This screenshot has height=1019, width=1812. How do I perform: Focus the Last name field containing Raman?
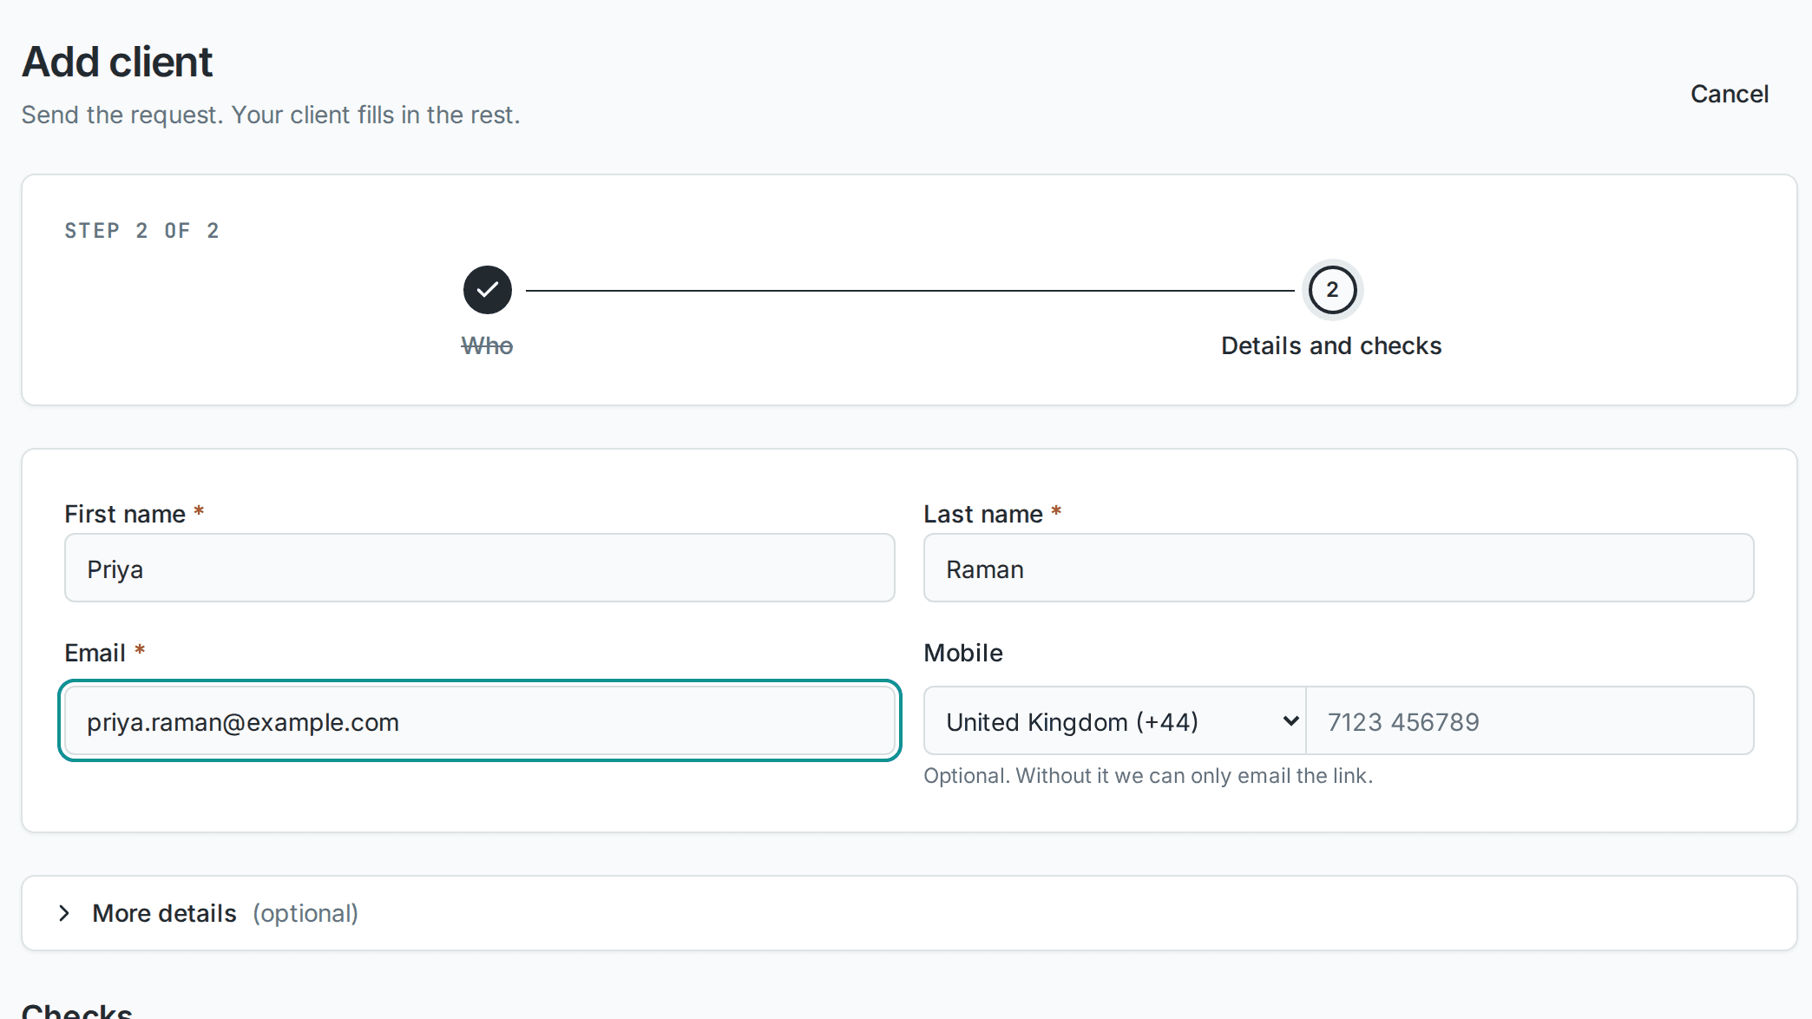pyautogui.click(x=1339, y=569)
